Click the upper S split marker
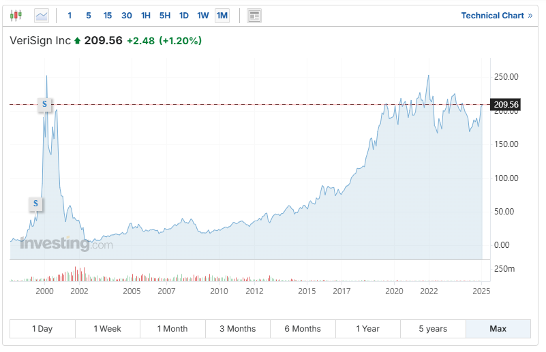The width and height of the screenshot is (546, 352). point(44,104)
